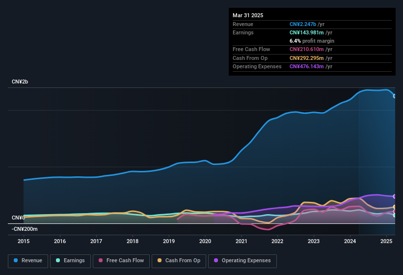Click the 2019 x-axis label

coord(169,241)
